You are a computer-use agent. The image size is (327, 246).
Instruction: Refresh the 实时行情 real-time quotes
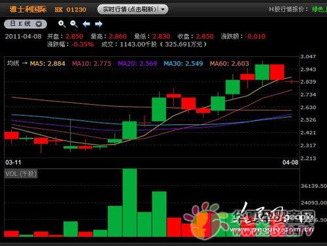tap(129, 9)
